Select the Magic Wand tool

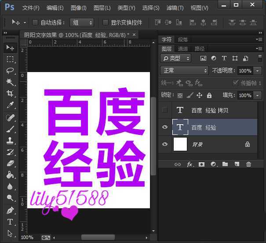(10, 82)
